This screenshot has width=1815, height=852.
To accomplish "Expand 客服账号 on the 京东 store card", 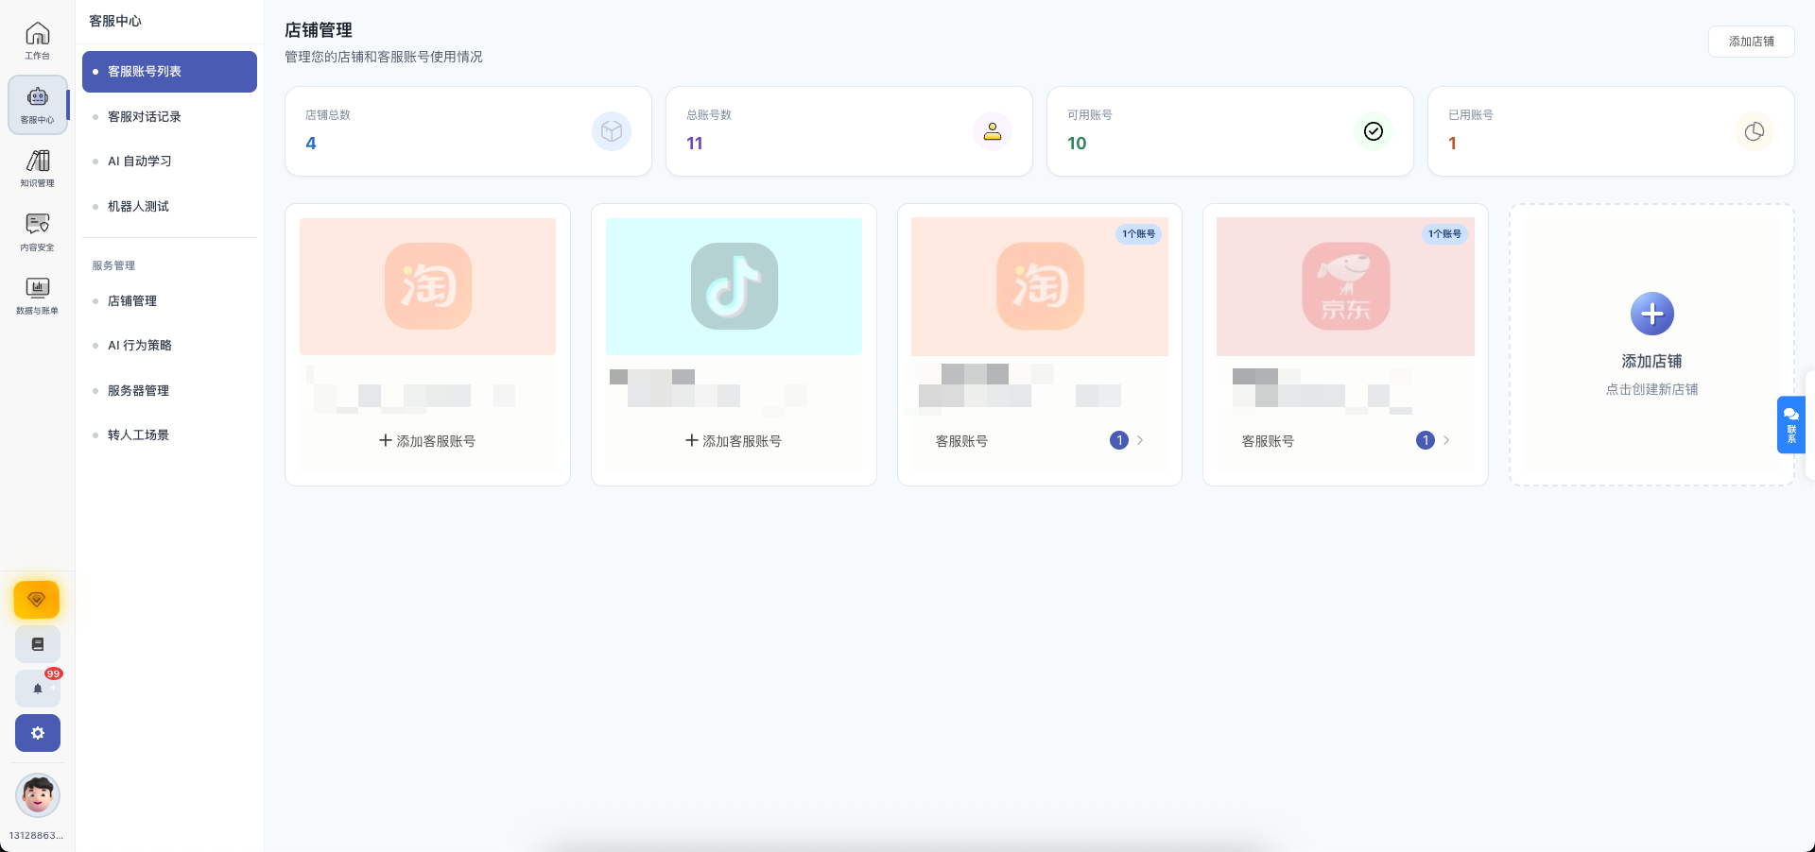I will (x=1346, y=440).
